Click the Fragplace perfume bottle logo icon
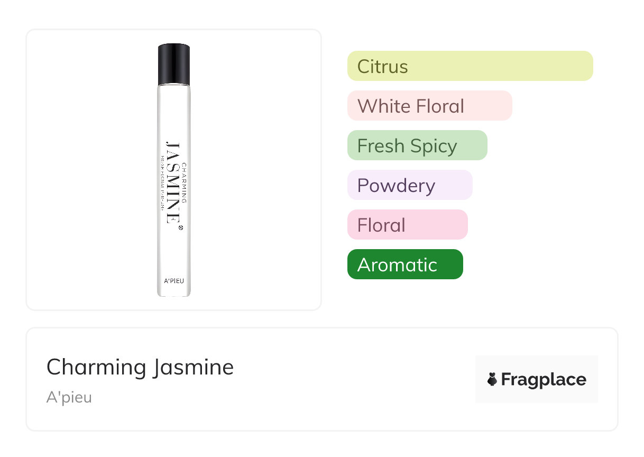644x457 pixels. click(492, 379)
